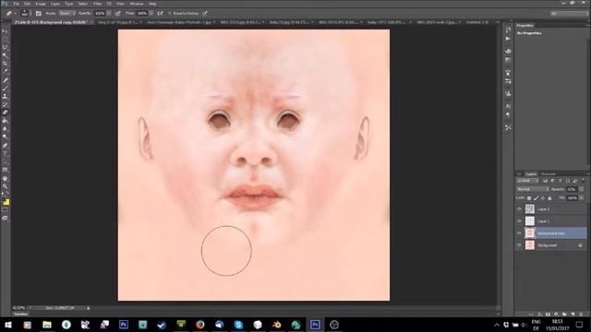Screen dimensions: 591x332
Task: Select the Brush tool
Action: [5, 88]
